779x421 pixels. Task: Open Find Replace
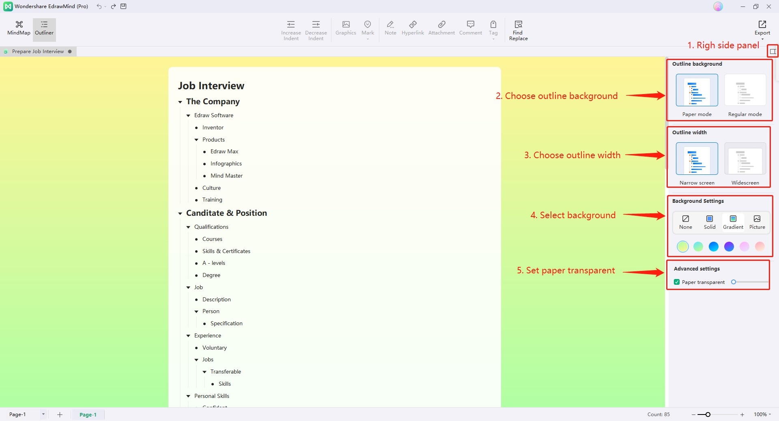[518, 30]
